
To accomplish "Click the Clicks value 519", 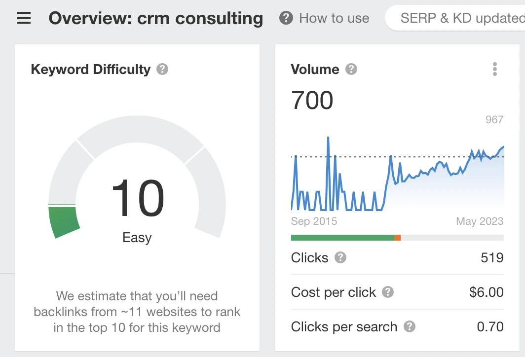I will coord(492,257).
